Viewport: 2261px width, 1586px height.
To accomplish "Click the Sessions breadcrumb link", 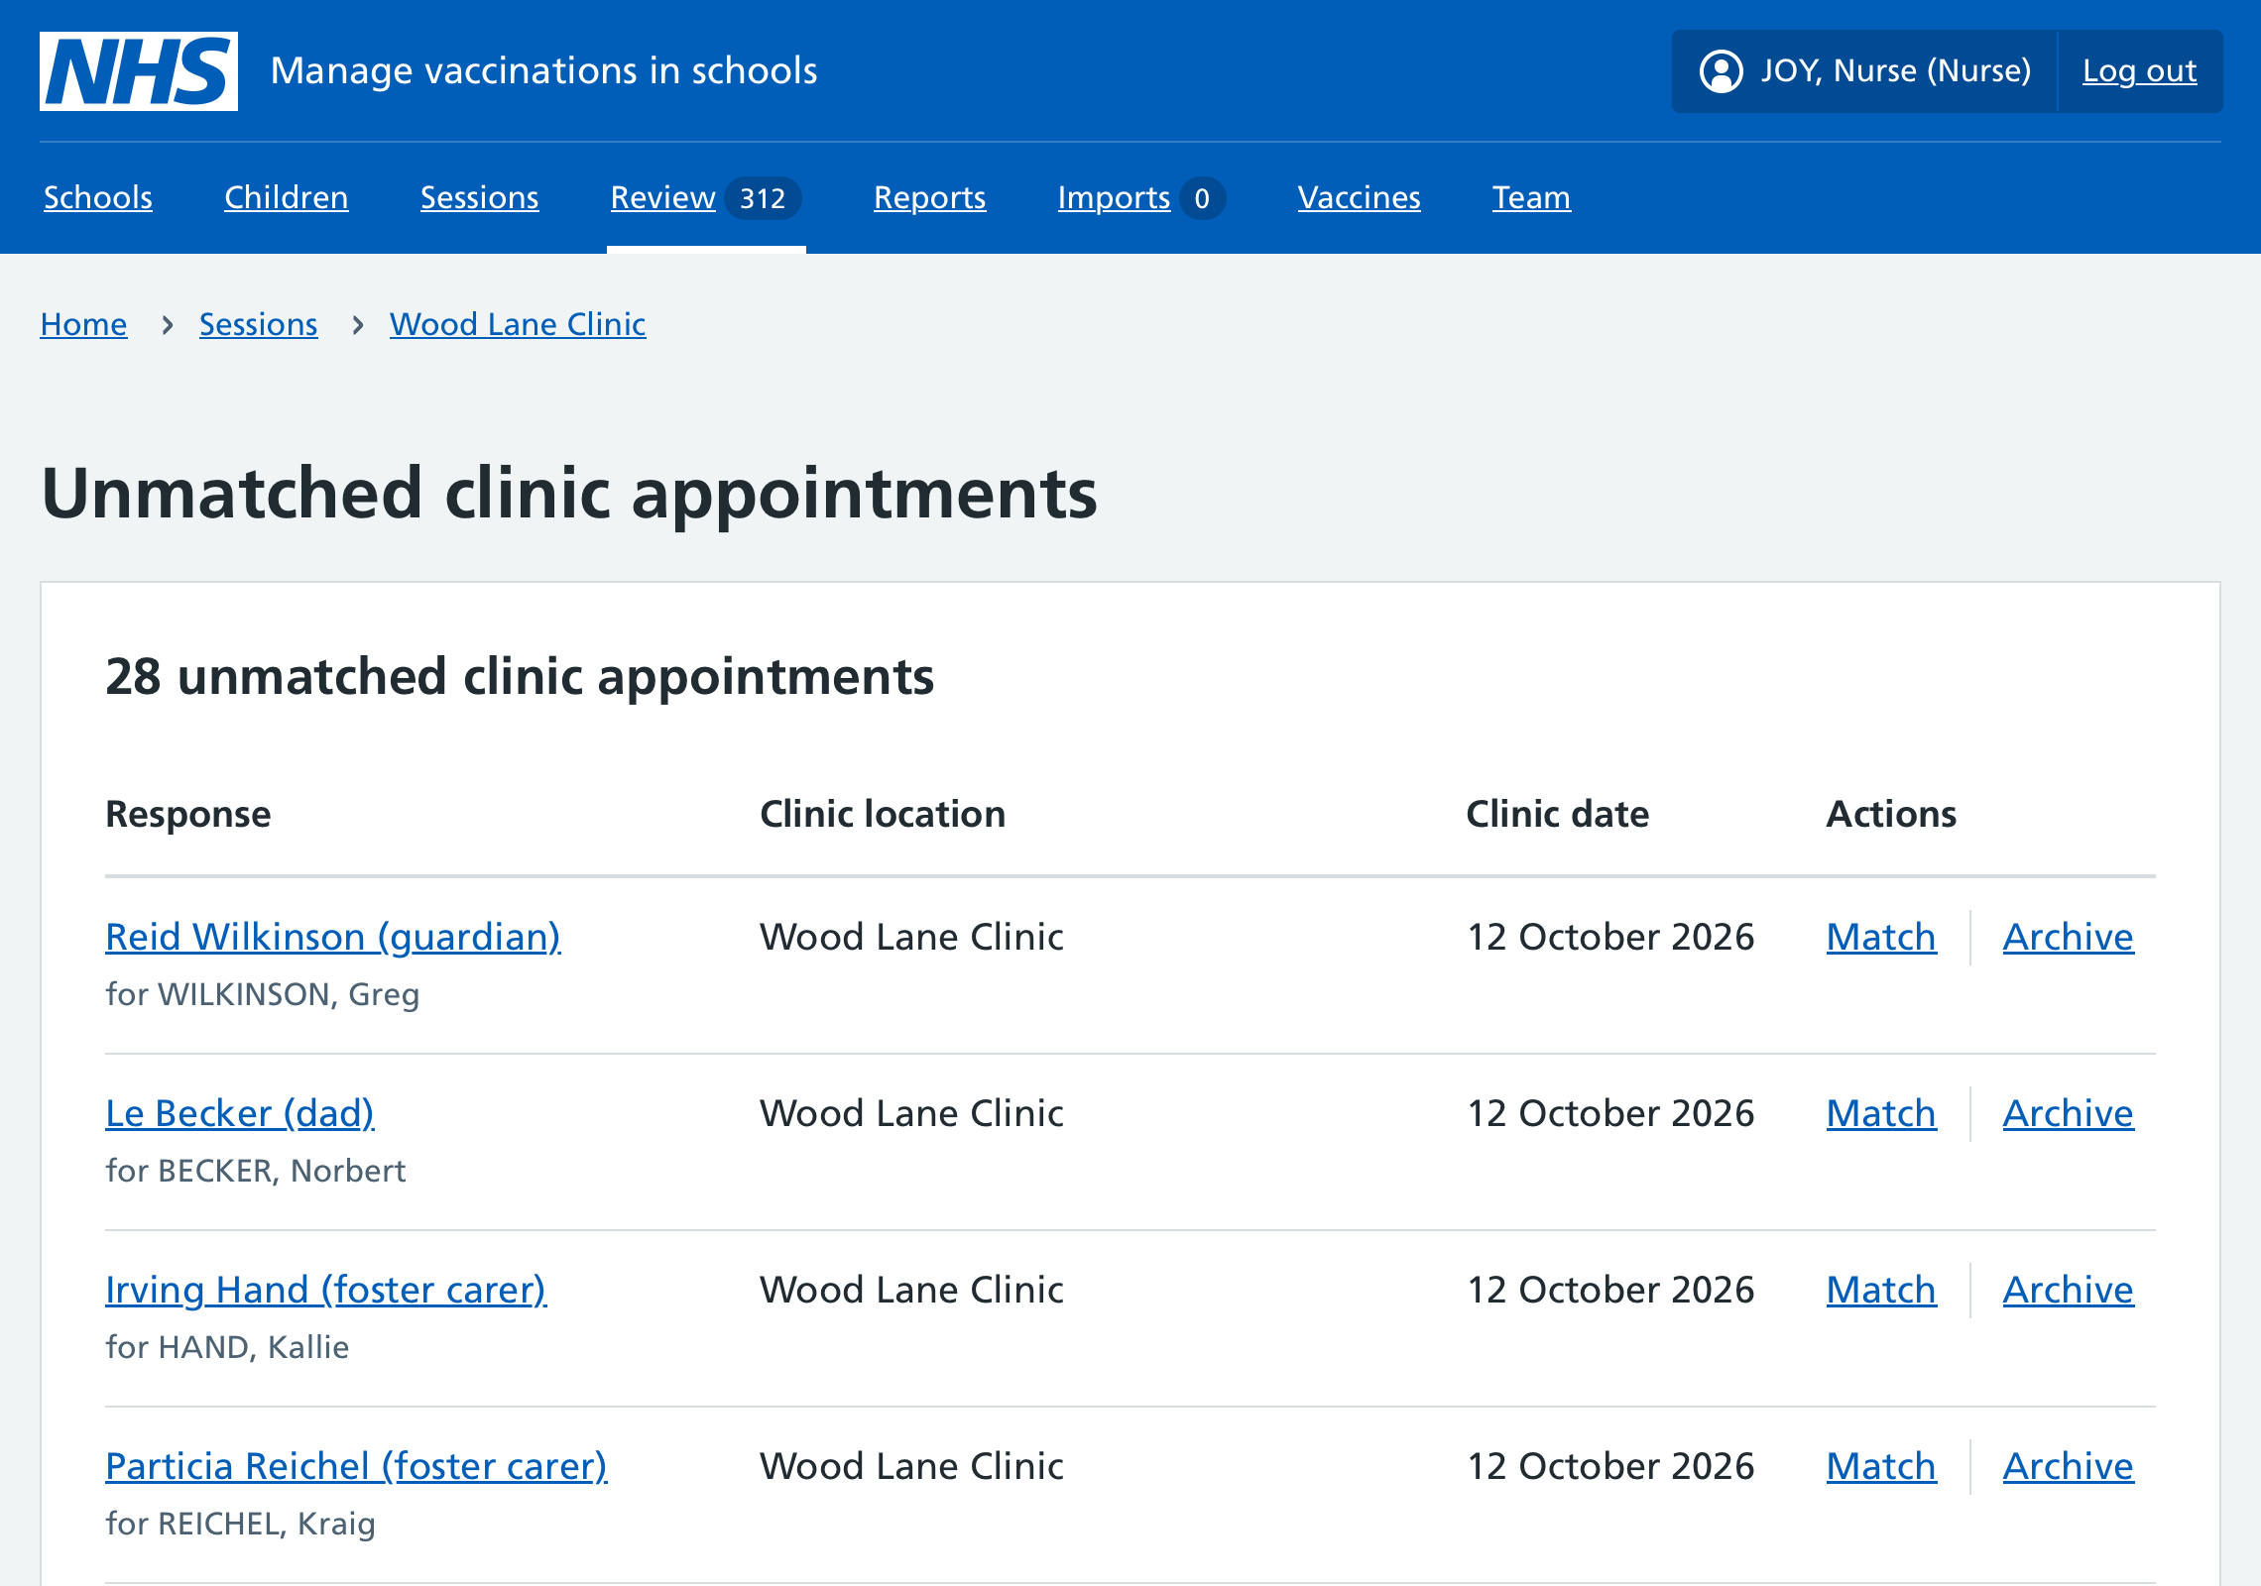I will click(x=259, y=324).
